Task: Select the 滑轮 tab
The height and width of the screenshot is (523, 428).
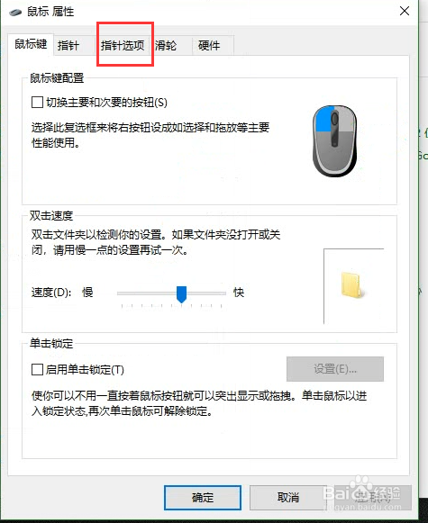Action: coord(166,45)
